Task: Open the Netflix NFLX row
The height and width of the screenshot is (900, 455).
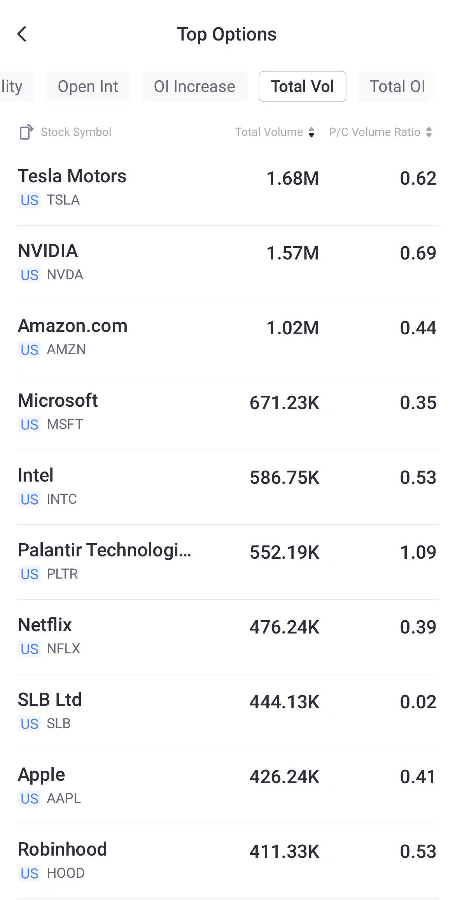Action: tap(227, 637)
